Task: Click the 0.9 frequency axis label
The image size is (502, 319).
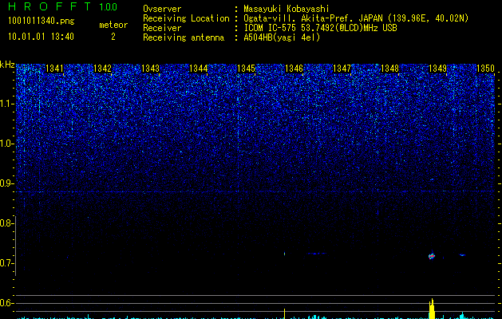Action: [6, 183]
